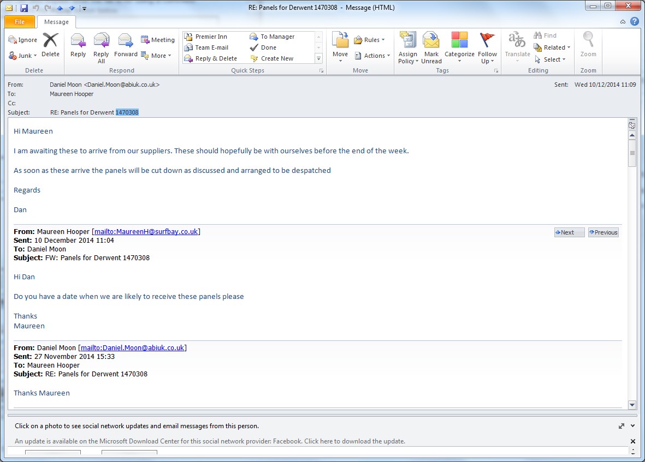
Task: Go to next item via down arrow
Action: point(72,8)
